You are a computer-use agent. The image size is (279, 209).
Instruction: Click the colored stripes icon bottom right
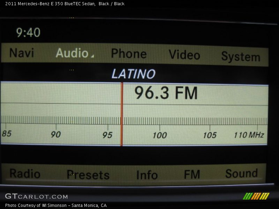[x=256, y=196]
